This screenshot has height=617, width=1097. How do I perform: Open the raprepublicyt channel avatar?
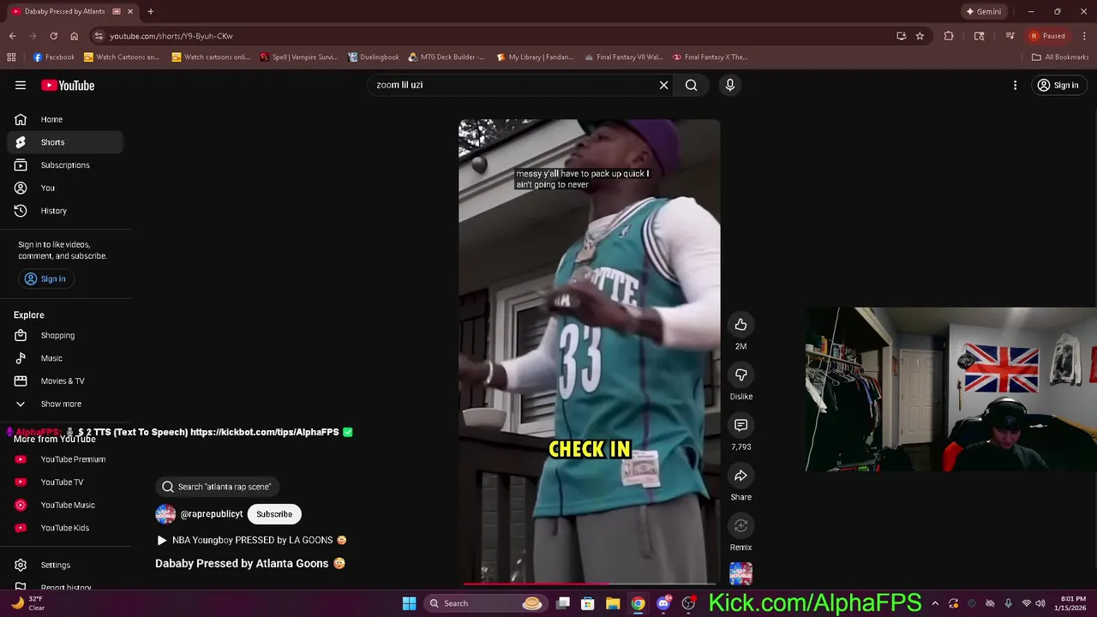[165, 514]
